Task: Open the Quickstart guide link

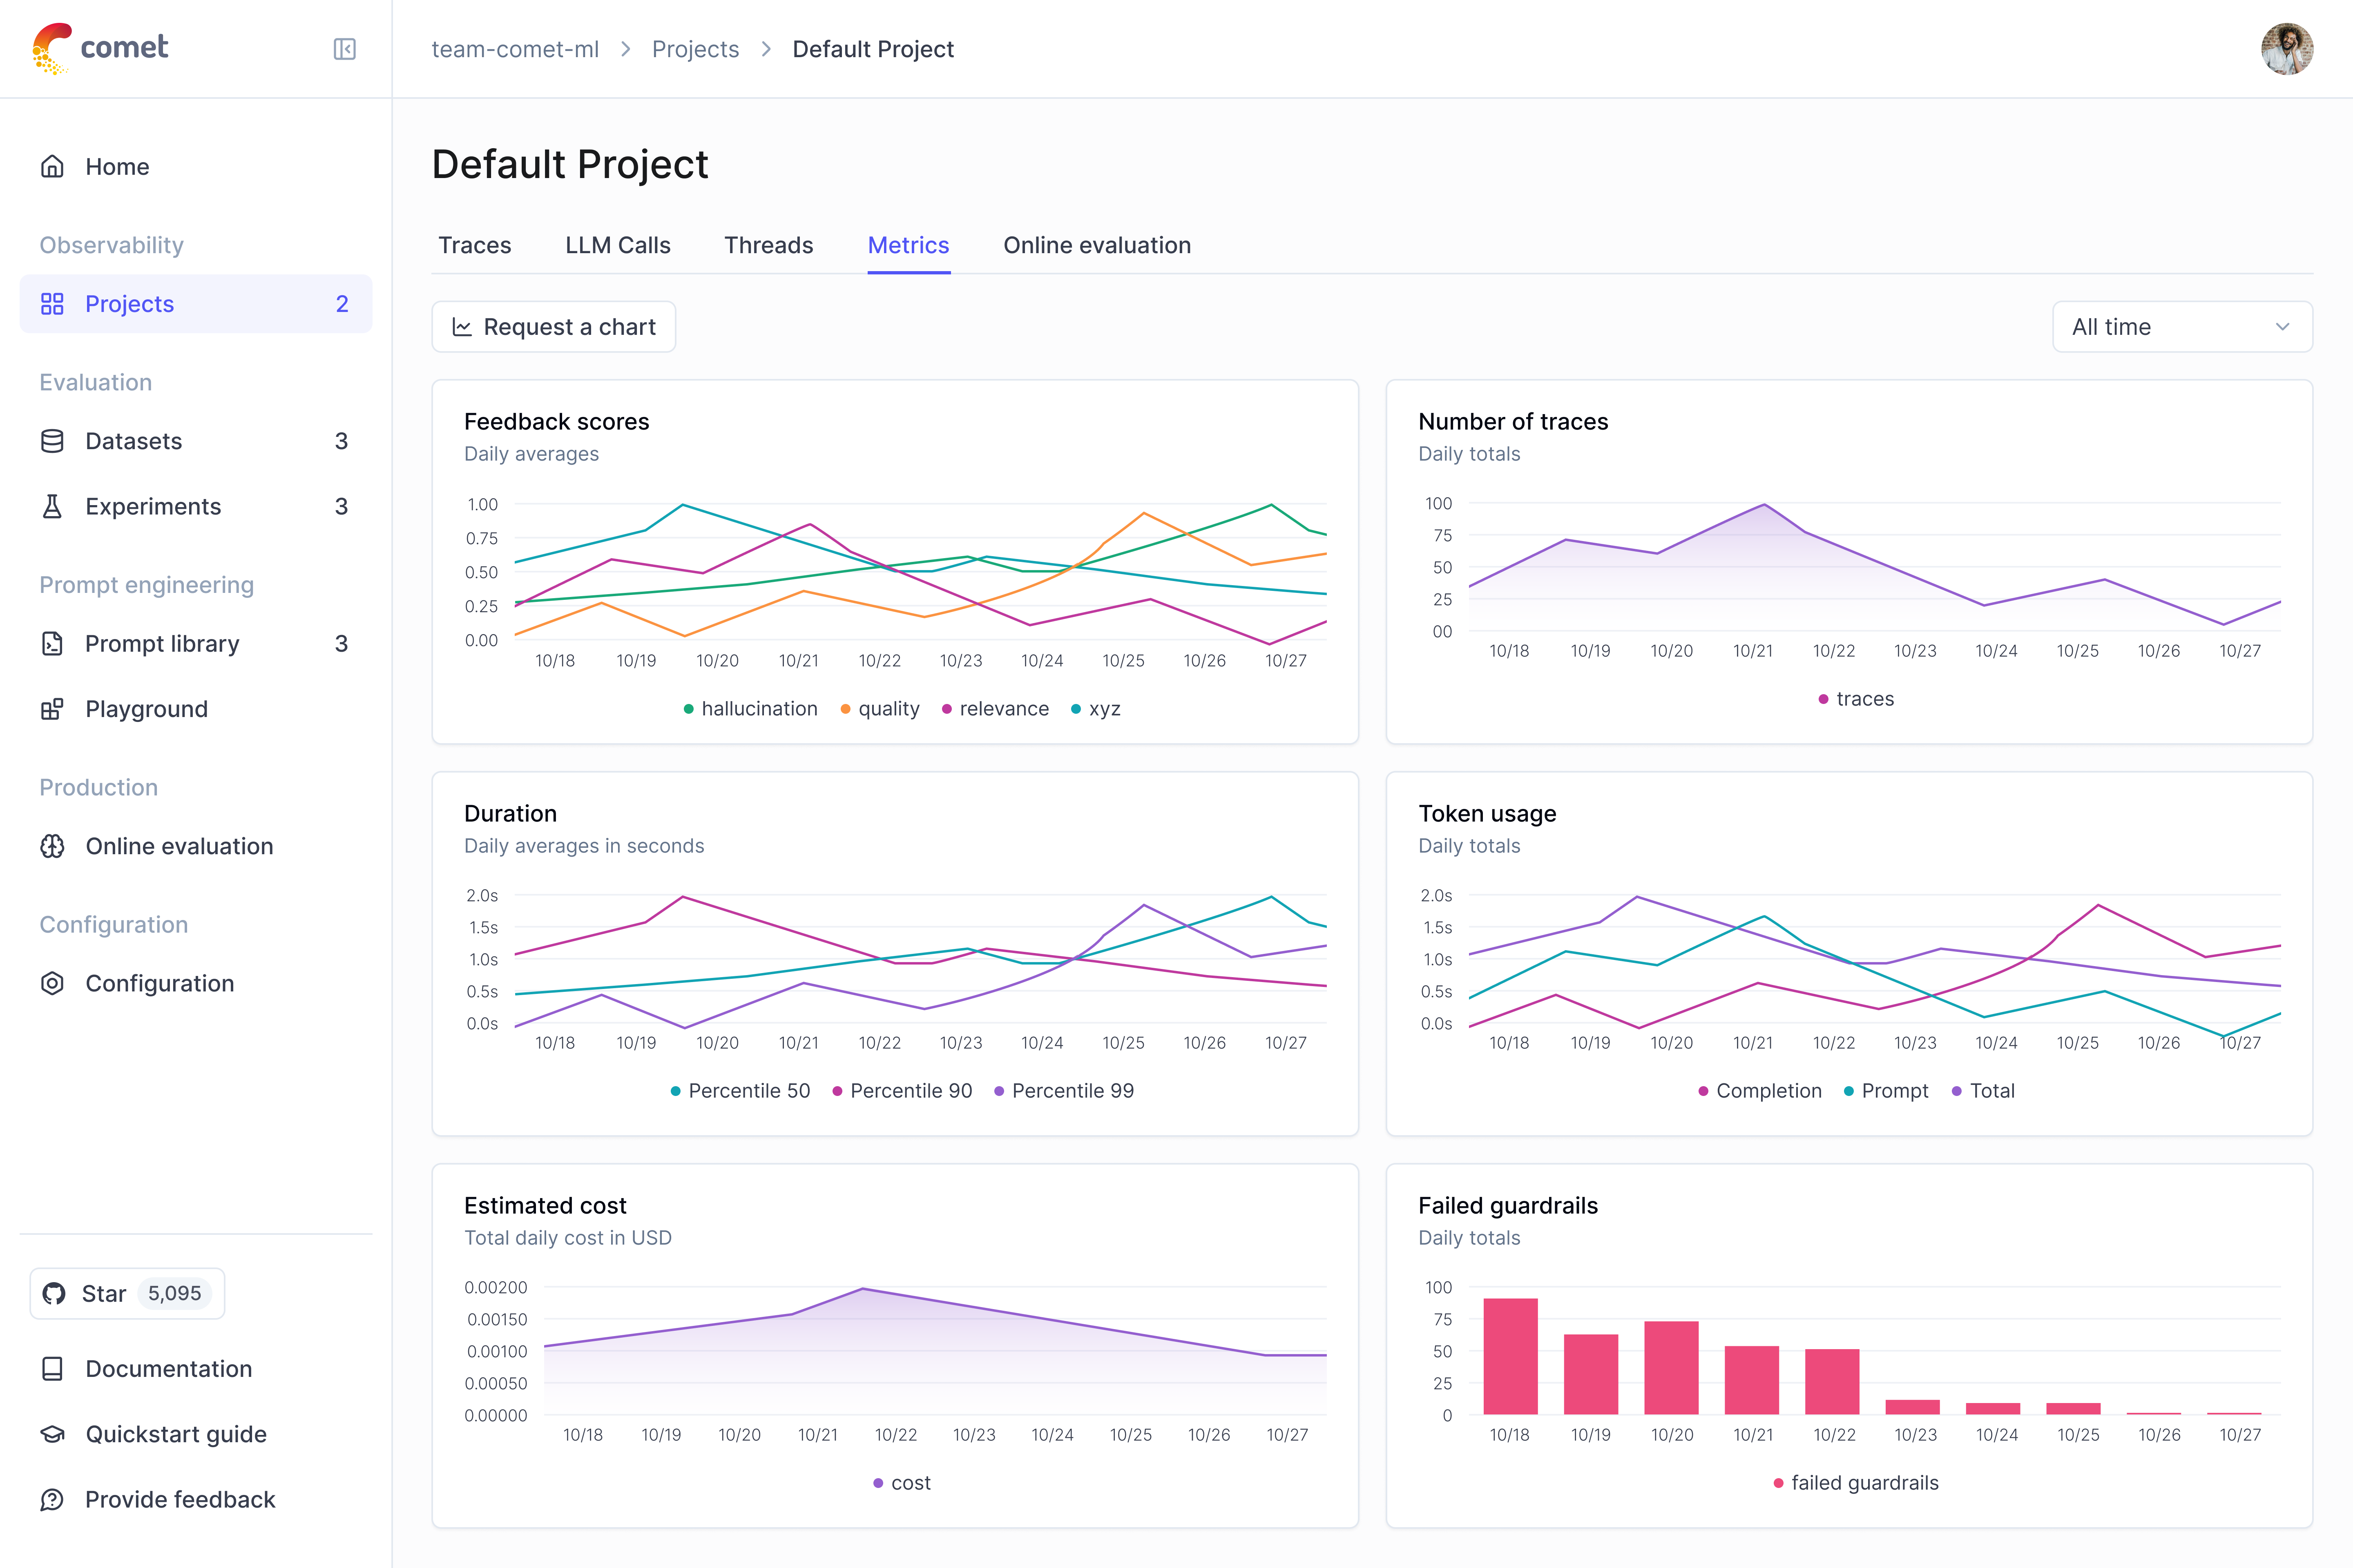Action: [x=196, y=1434]
